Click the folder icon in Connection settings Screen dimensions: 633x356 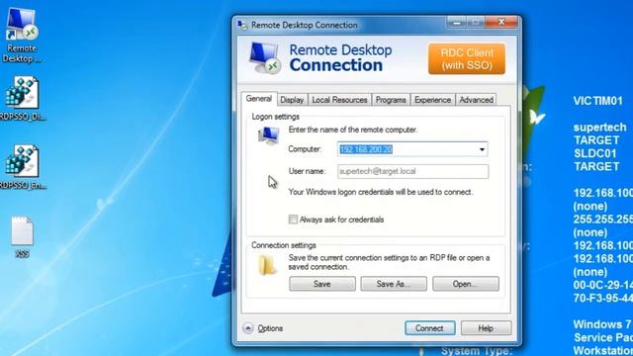pyautogui.click(x=267, y=265)
